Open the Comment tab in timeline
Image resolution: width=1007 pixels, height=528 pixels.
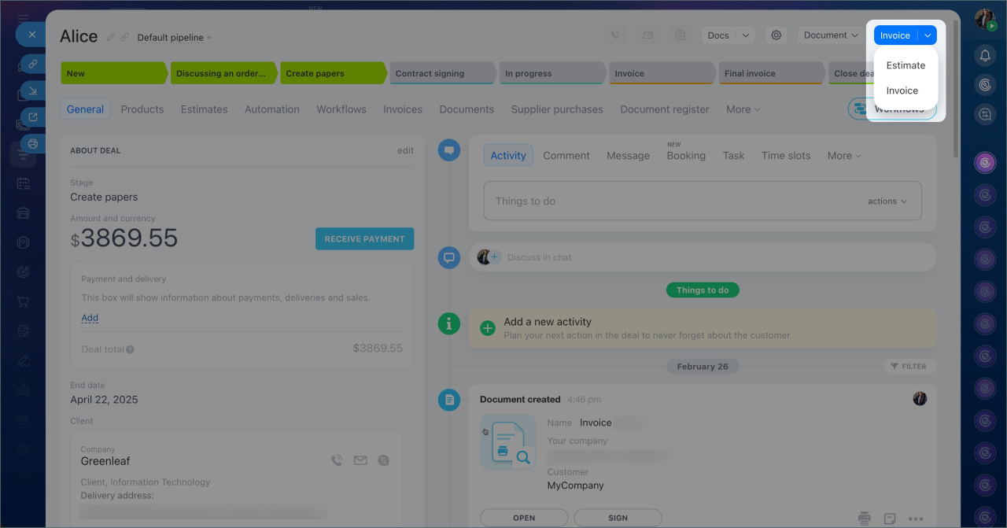click(566, 156)
